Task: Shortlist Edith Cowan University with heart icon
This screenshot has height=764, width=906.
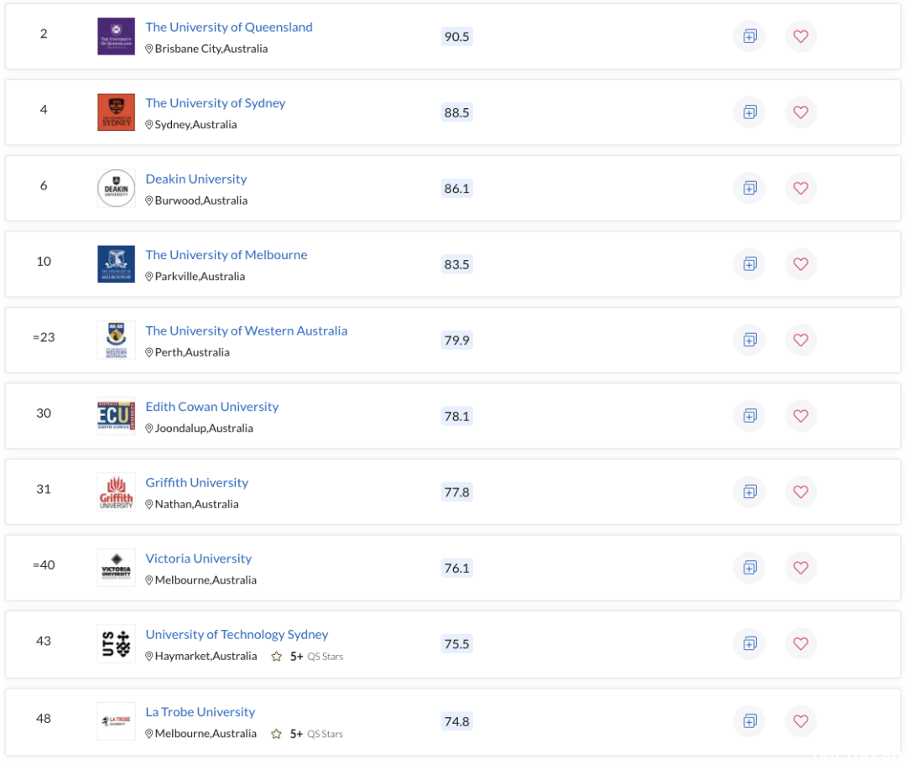Action: (800, 416)
